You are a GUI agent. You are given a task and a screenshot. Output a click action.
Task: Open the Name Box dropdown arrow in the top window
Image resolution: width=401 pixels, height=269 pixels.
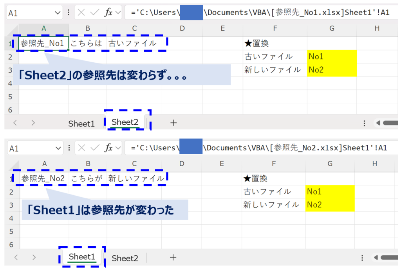click(58, 13)
